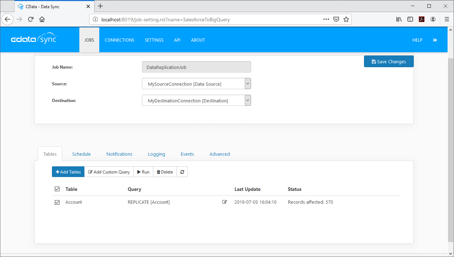Click the browser forward arrow
The width and height of the screenshot is (454, 257).
point(19,20)
